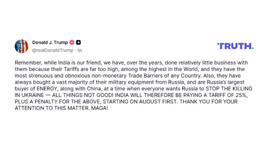The height and width of the screenshot is (149, 265).
Task: Click the purple TRUTH logo
Action: pos(235,46)
